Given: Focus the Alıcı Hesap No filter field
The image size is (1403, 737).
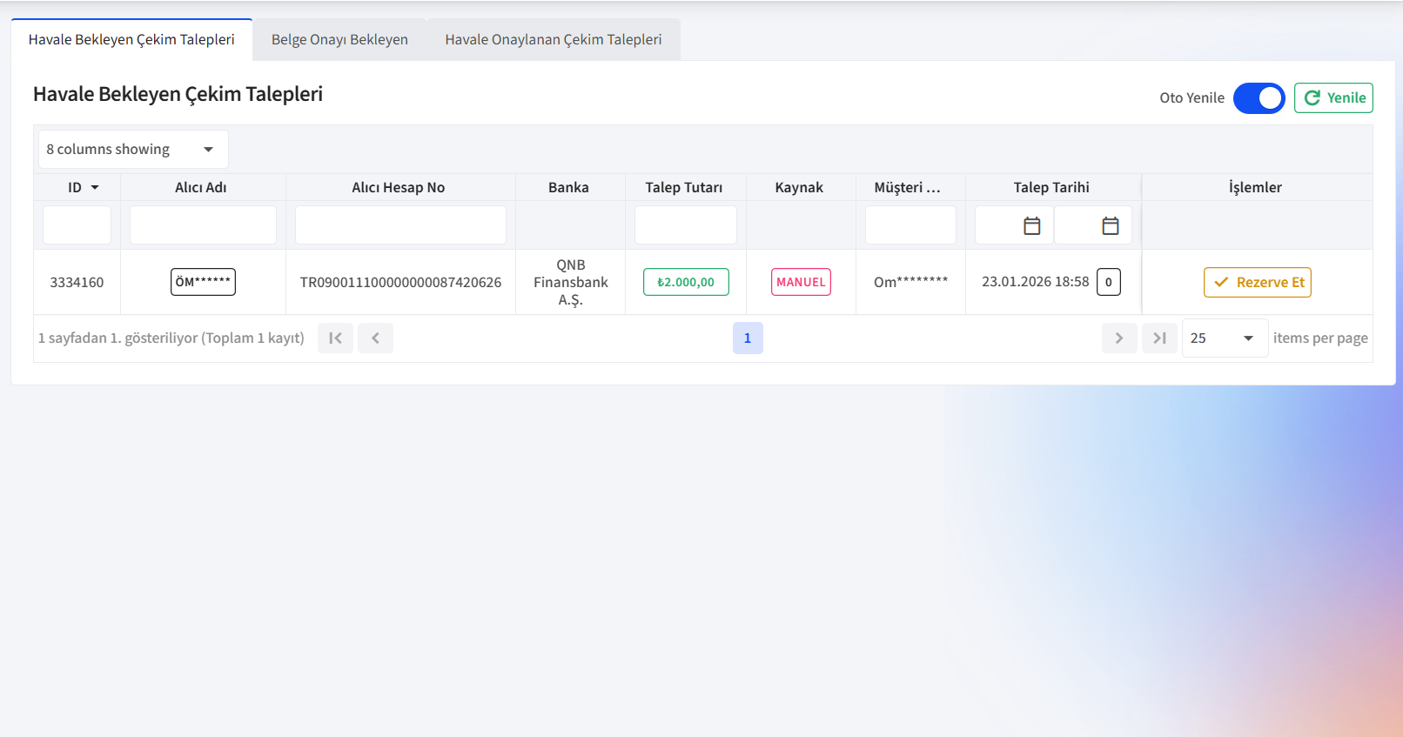Looking at the screenshot, I should (x=400, y=225).
